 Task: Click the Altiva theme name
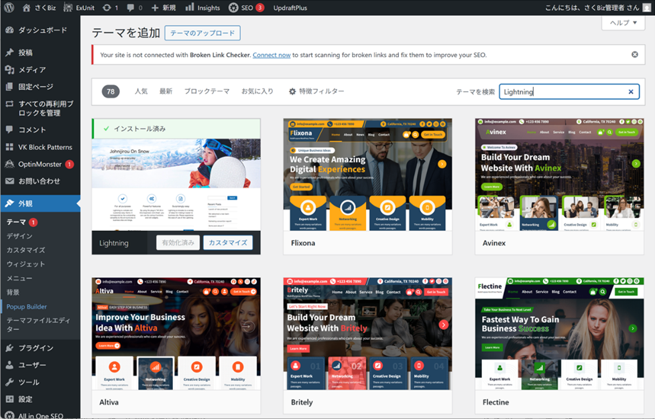click(x=109, y=402)
